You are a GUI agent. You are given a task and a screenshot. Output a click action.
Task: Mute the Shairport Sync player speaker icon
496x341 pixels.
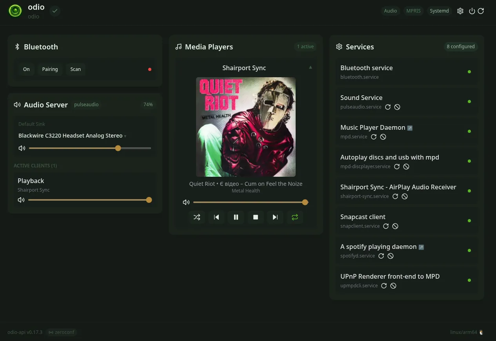click(x=186, y=202)
